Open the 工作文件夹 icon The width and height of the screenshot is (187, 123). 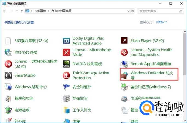point(67,110)
